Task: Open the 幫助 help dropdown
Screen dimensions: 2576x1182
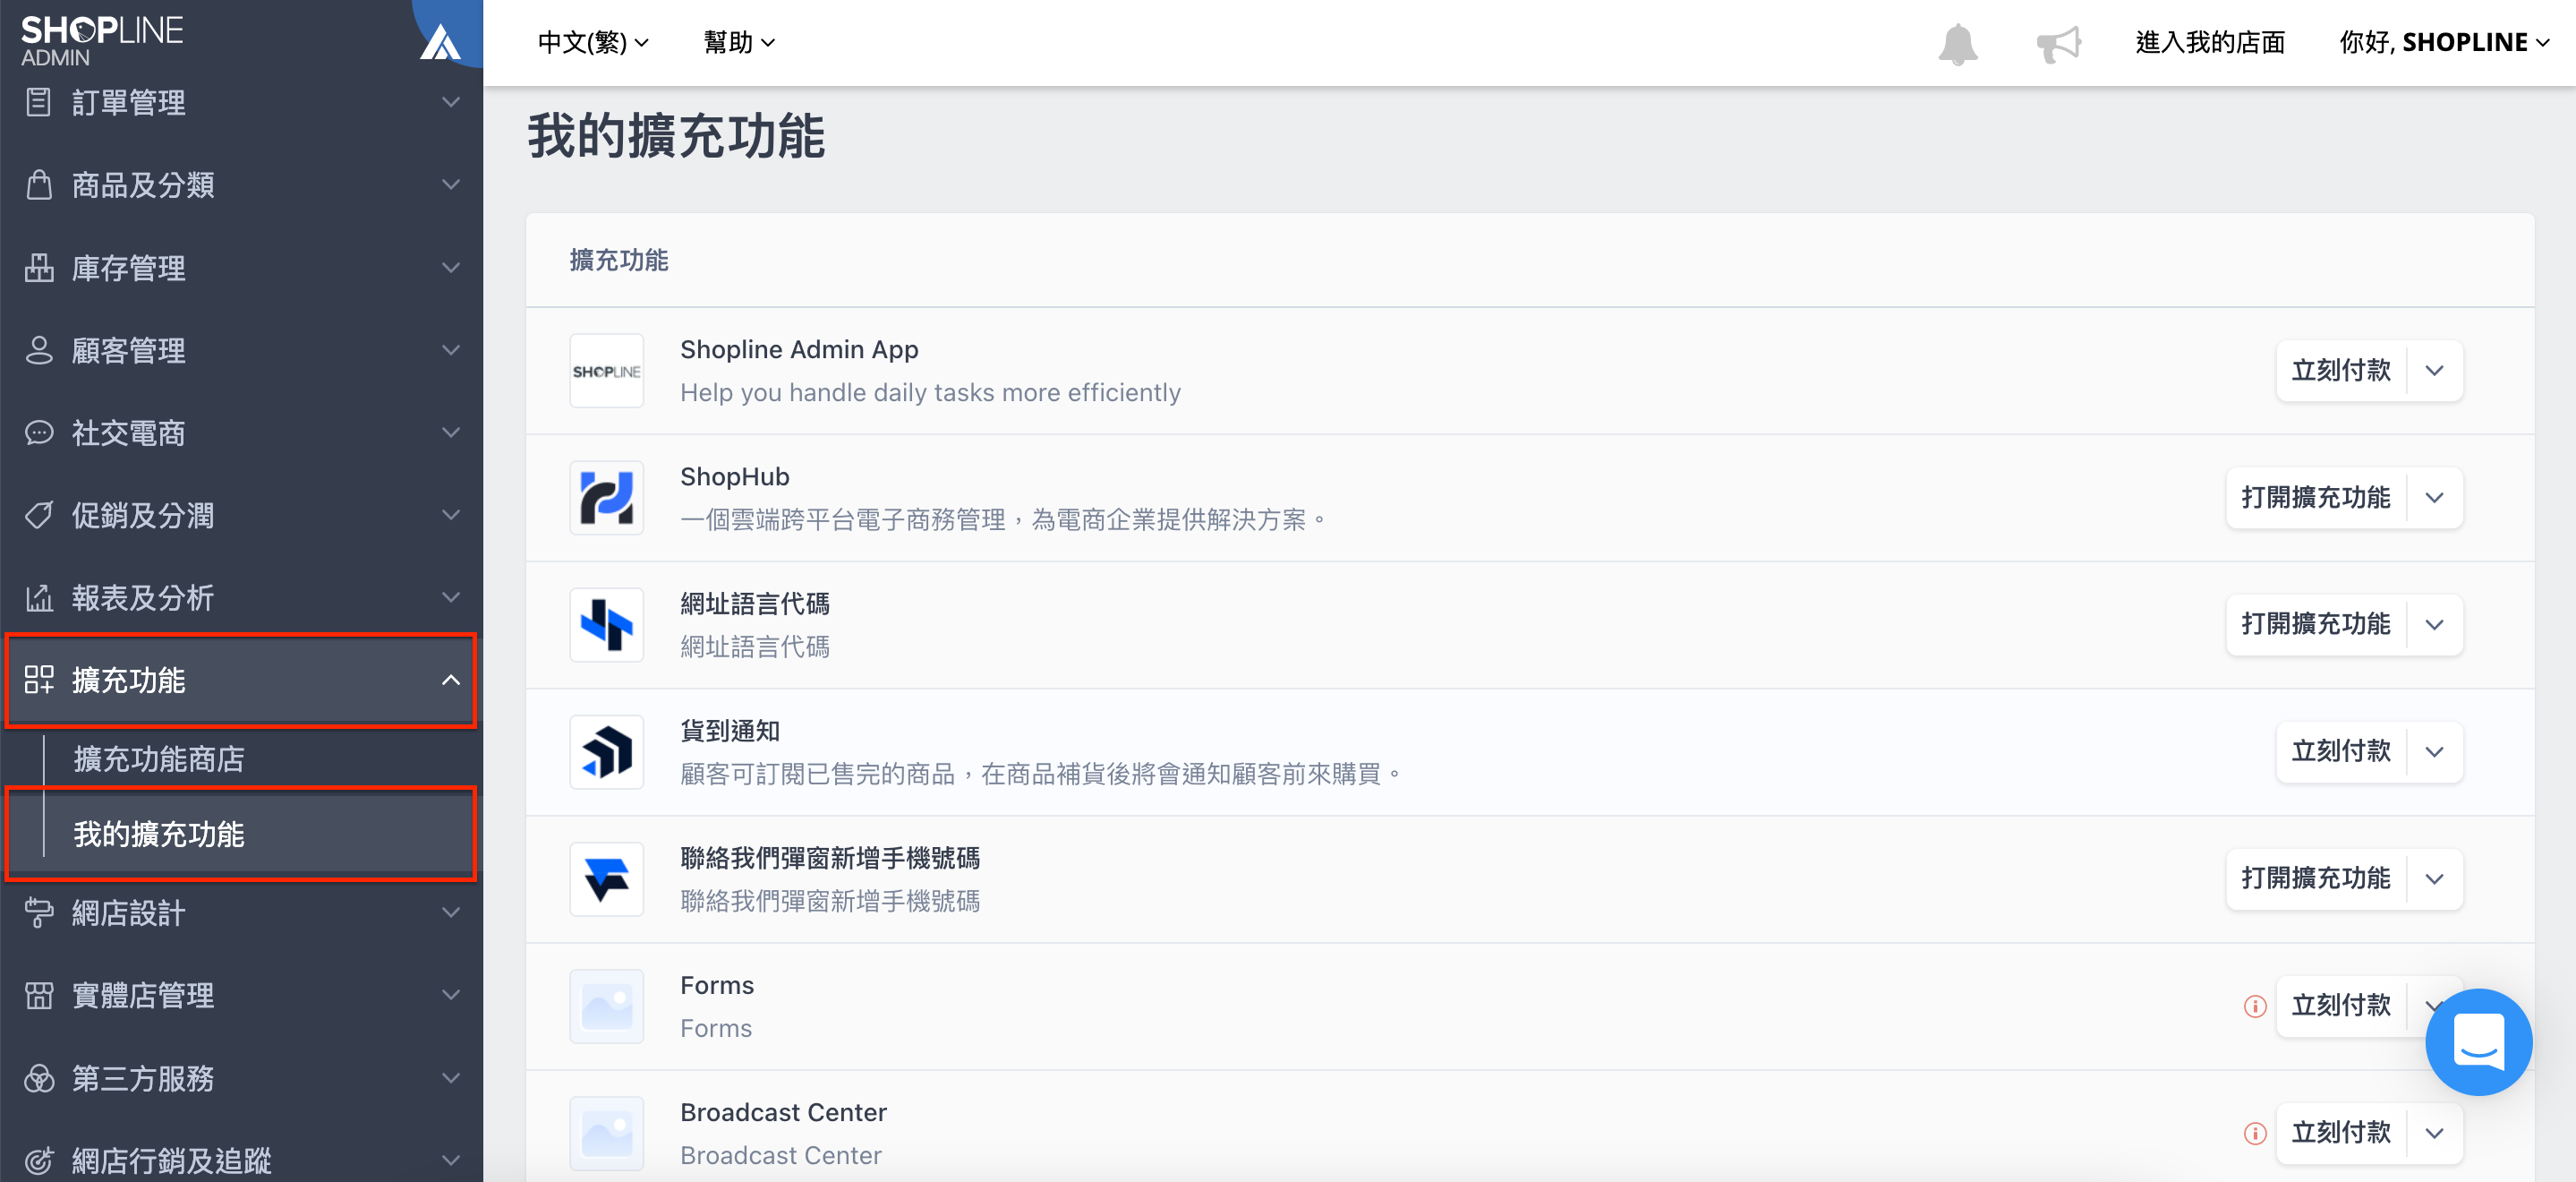Action: pos(739,42)
